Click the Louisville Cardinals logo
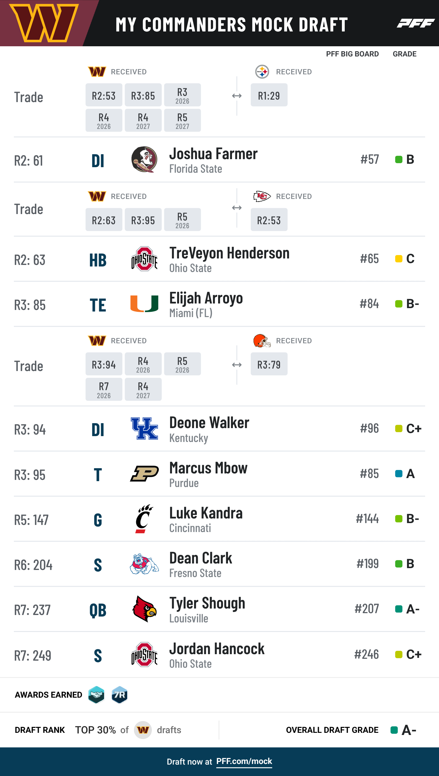 tap(144, 609)
